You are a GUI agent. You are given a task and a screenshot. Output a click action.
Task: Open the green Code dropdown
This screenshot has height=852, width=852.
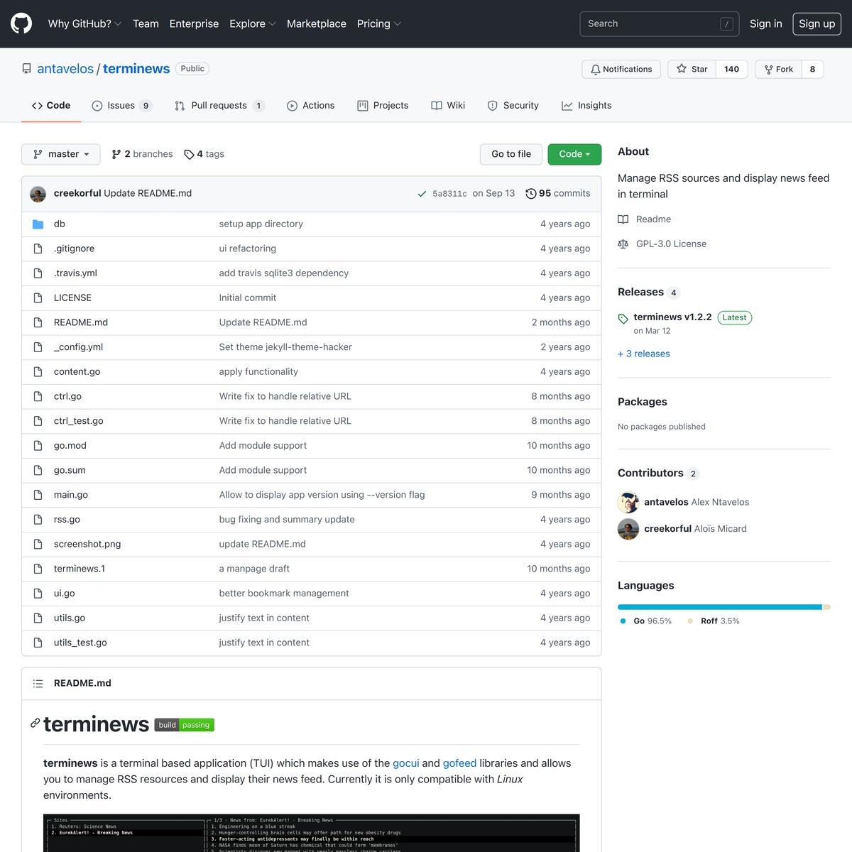pos(574,154)
